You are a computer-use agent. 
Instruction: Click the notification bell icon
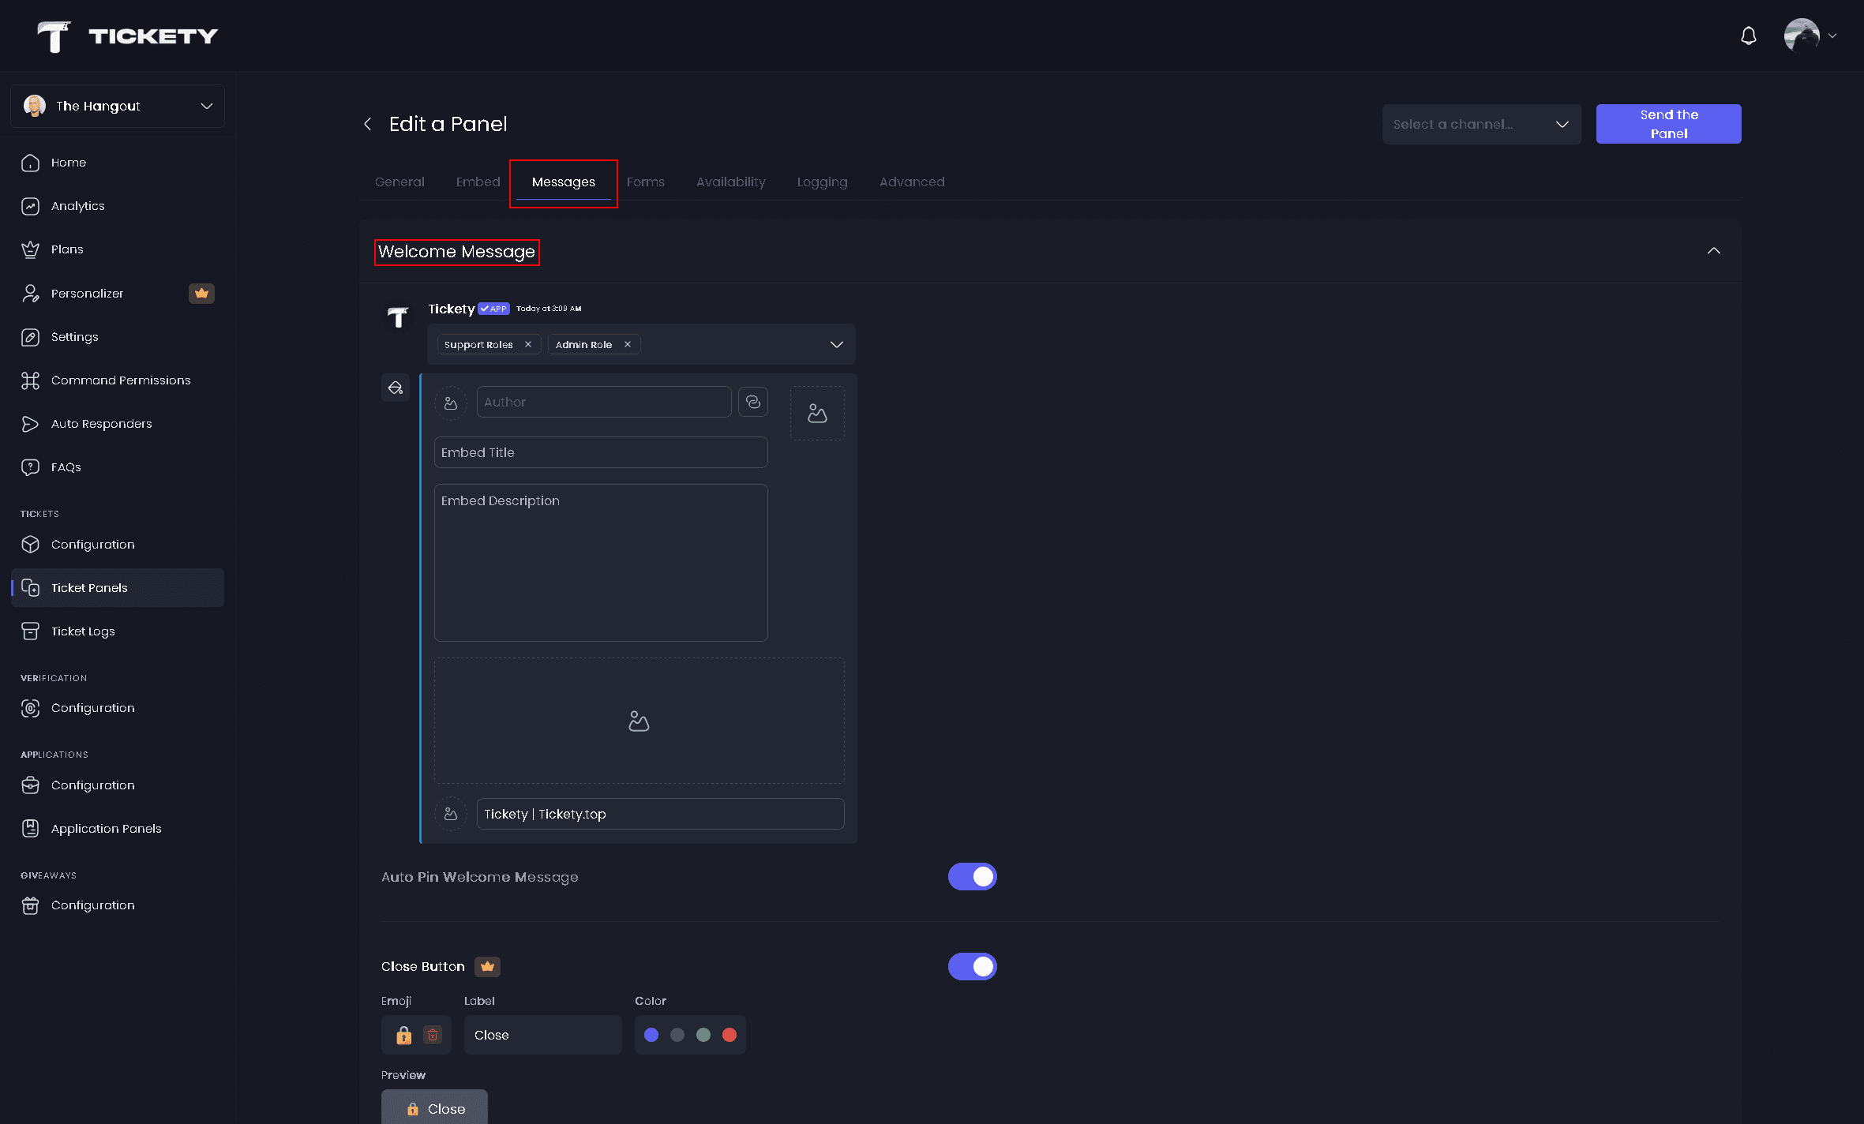click(1747, 36)
